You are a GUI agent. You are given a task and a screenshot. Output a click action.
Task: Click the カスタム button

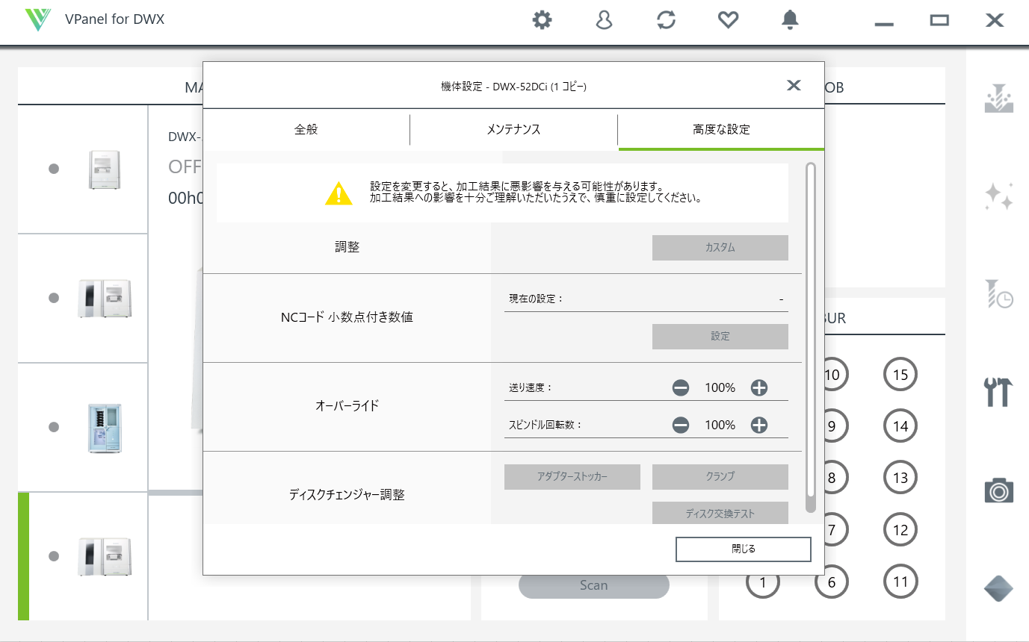[x=720, y=248]
